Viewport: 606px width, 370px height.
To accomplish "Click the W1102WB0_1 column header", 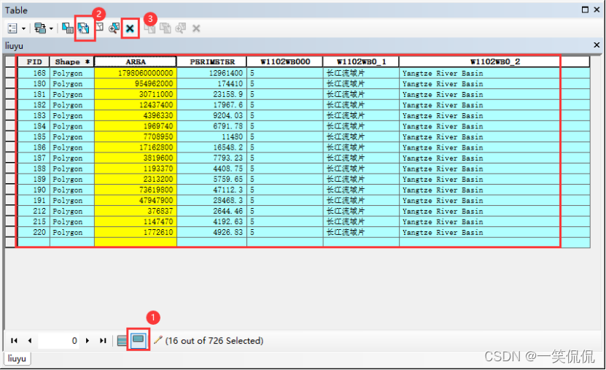I will (361, 62).
